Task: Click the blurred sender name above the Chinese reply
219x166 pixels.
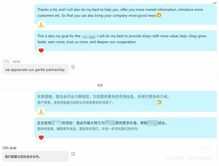Action: (6, 148)
